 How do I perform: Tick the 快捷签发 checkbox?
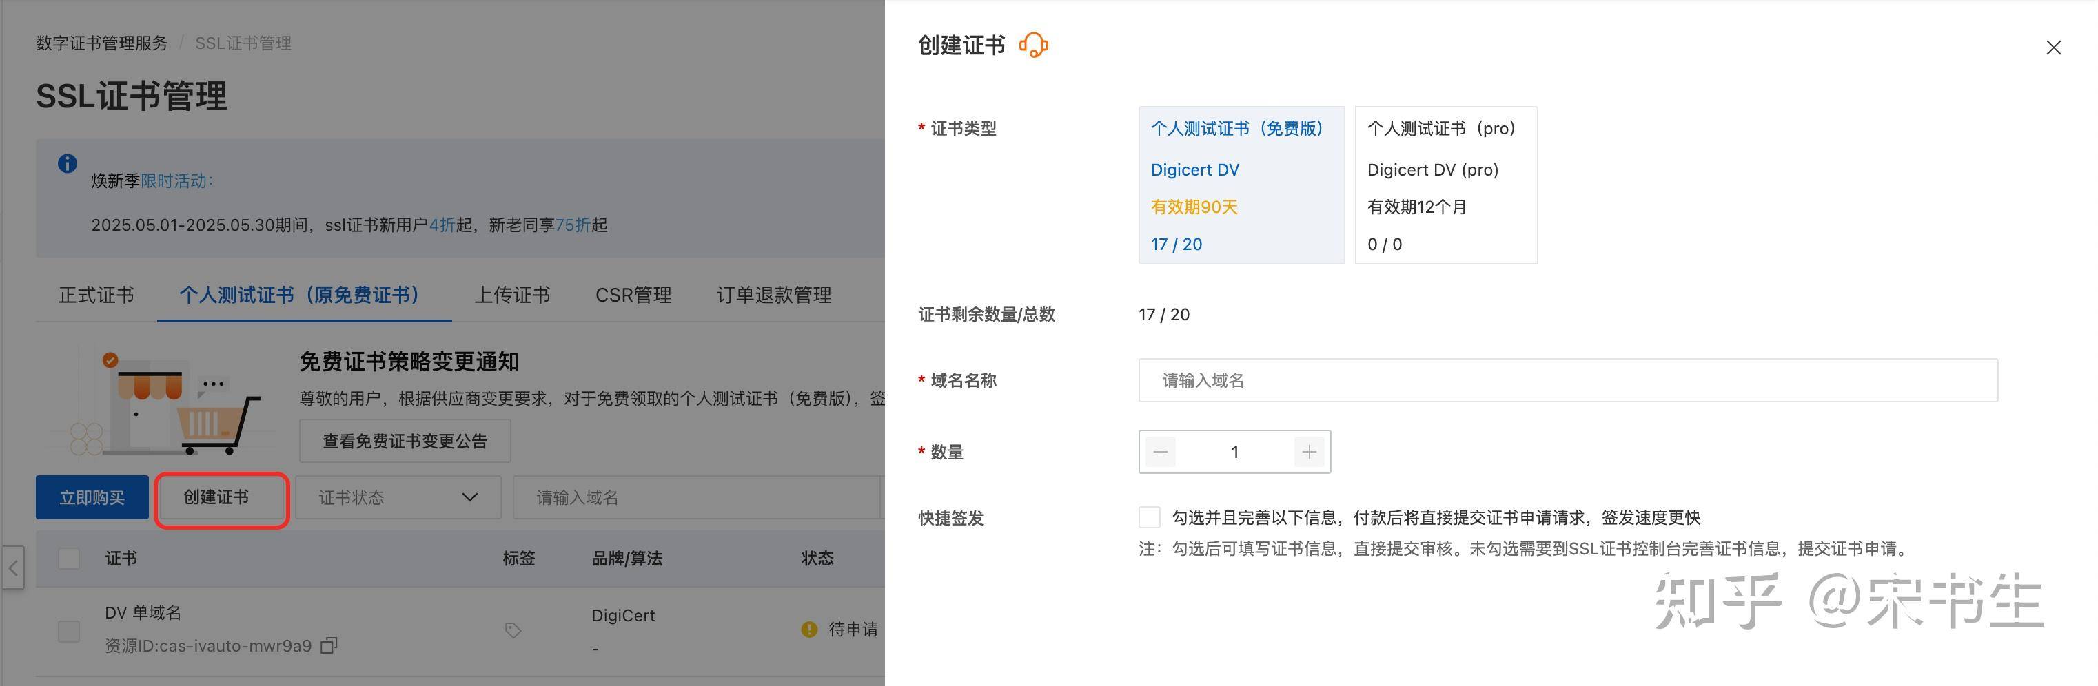(x=1149, y=517)
